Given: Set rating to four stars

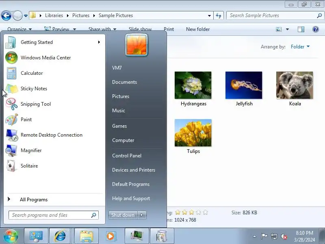Looking at the screenshot, I should point(198,212).
